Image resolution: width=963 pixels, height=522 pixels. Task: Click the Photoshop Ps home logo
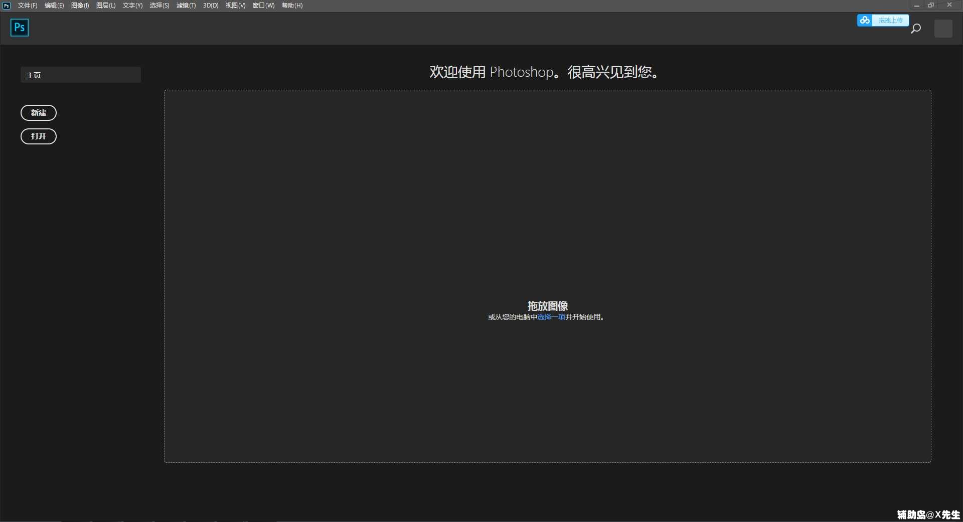(20, 28)
